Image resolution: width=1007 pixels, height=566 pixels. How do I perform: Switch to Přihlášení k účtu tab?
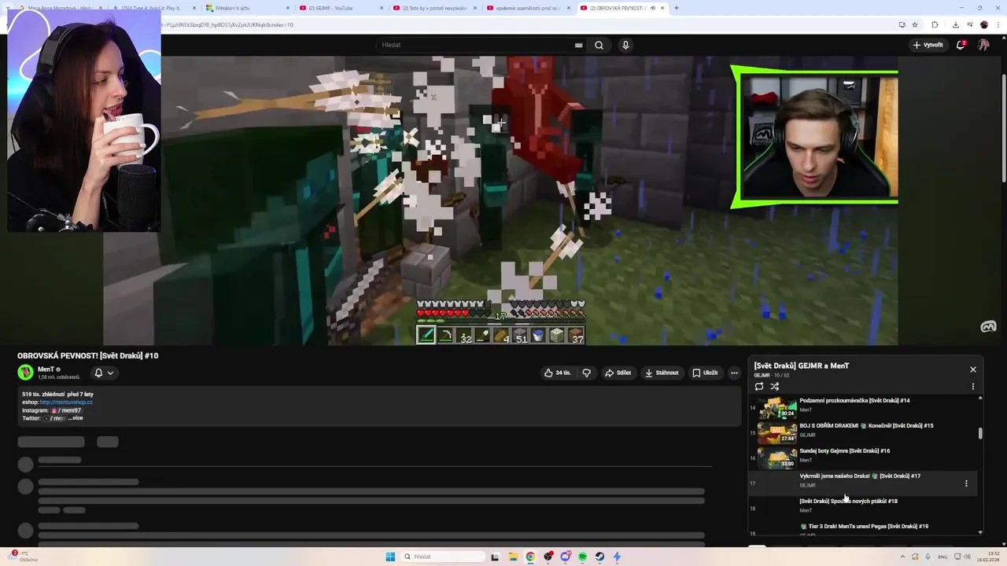247,8
